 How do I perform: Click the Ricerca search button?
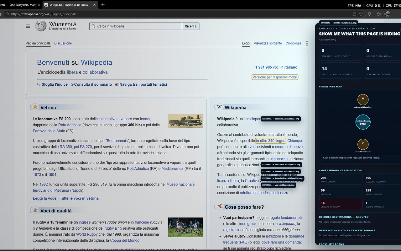(x=190, y=26)
